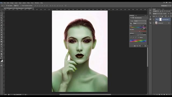Open the collapsed Info panel icon
The width and height of the screenshot is (172, 97).
[x=150, y=19]
